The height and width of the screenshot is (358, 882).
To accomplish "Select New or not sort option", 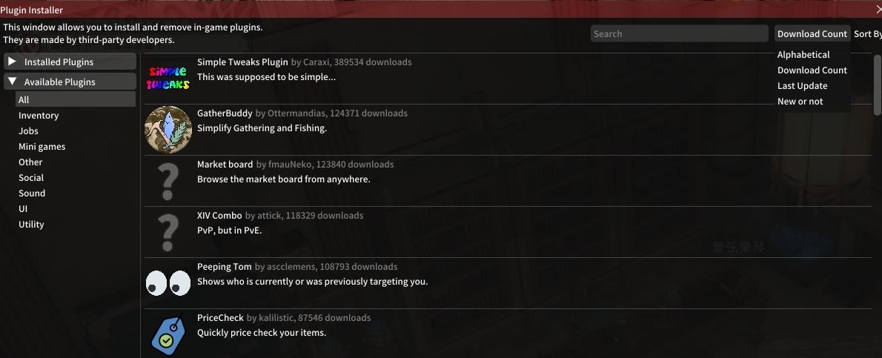I will 800,102.
